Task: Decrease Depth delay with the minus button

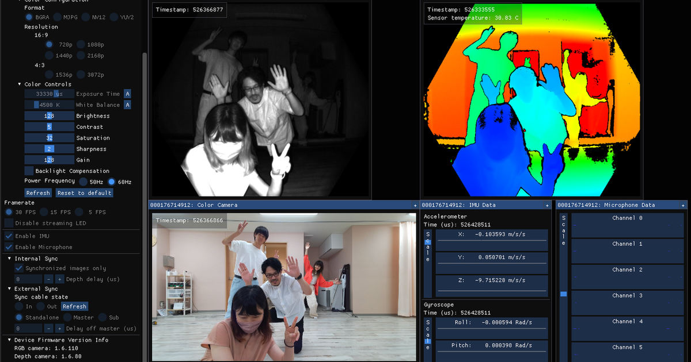Action: [48, 279]
